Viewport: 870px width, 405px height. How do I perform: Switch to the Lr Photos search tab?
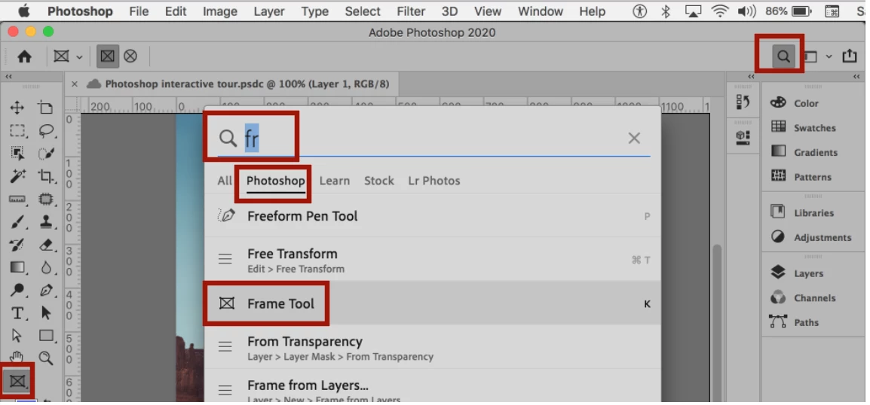point(434,181)
